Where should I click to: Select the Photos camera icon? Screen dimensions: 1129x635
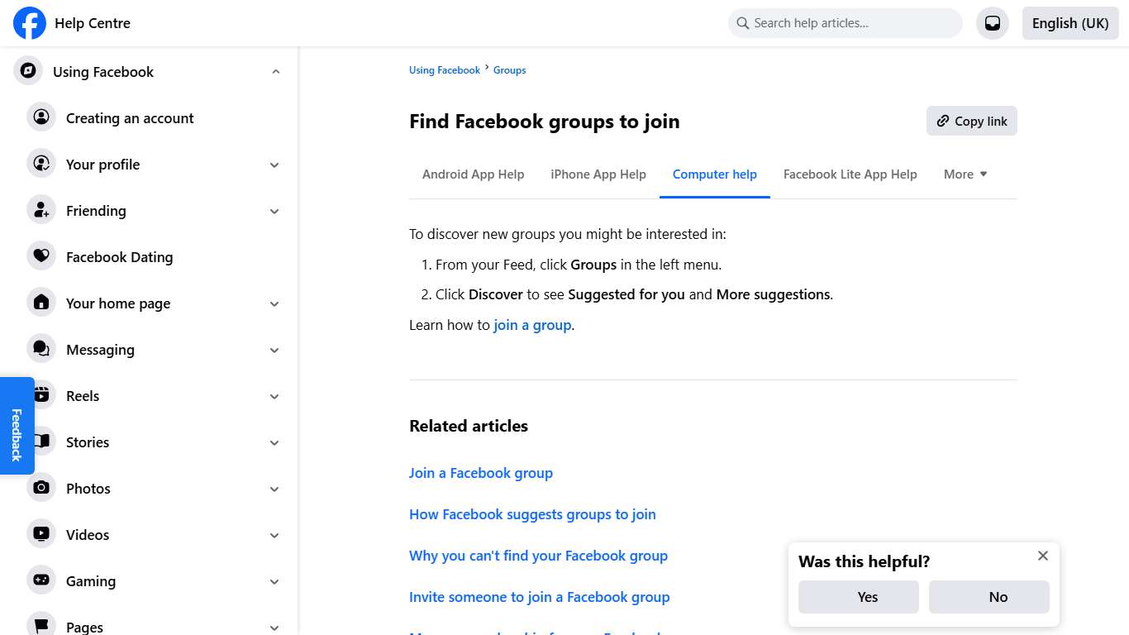point(41,488)
